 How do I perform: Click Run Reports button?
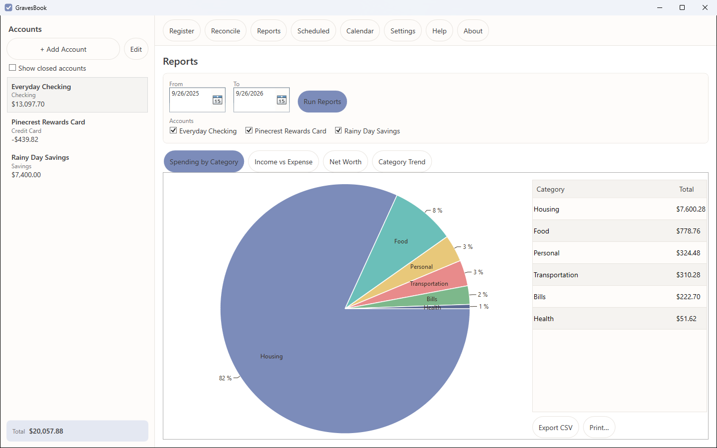(x=322, y=102)
